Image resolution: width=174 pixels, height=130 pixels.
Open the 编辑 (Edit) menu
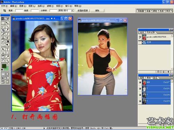coord(14,6)
